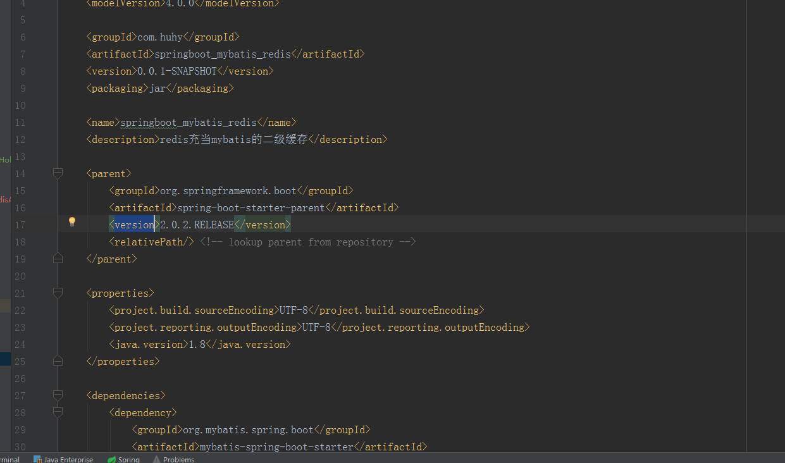Collapse the properties block fold marker
The image size is (785, 463).
click(58, 293)
